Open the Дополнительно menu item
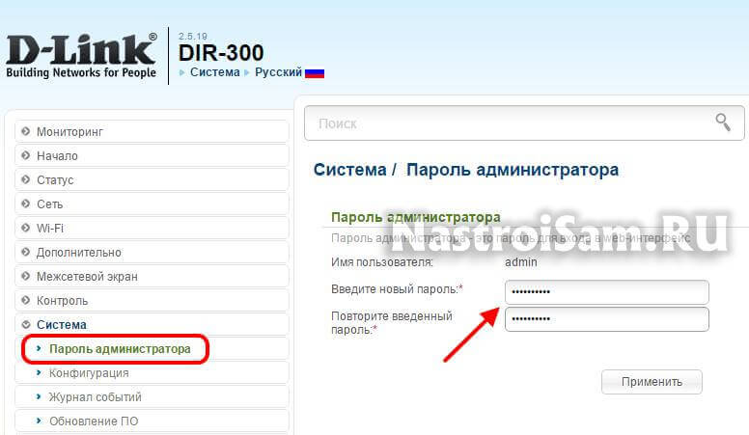 coord(152,252)
